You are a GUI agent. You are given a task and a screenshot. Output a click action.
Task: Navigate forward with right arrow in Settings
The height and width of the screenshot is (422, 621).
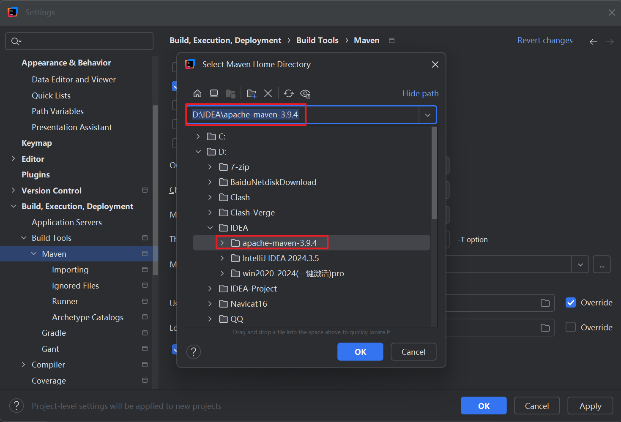click(610, 41)
